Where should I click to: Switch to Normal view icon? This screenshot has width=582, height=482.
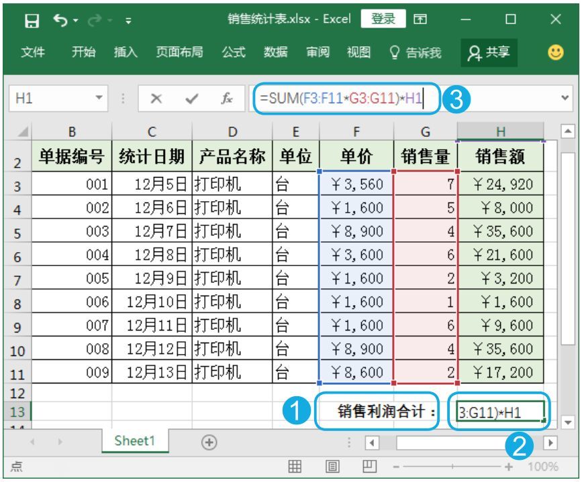(295, 467)
